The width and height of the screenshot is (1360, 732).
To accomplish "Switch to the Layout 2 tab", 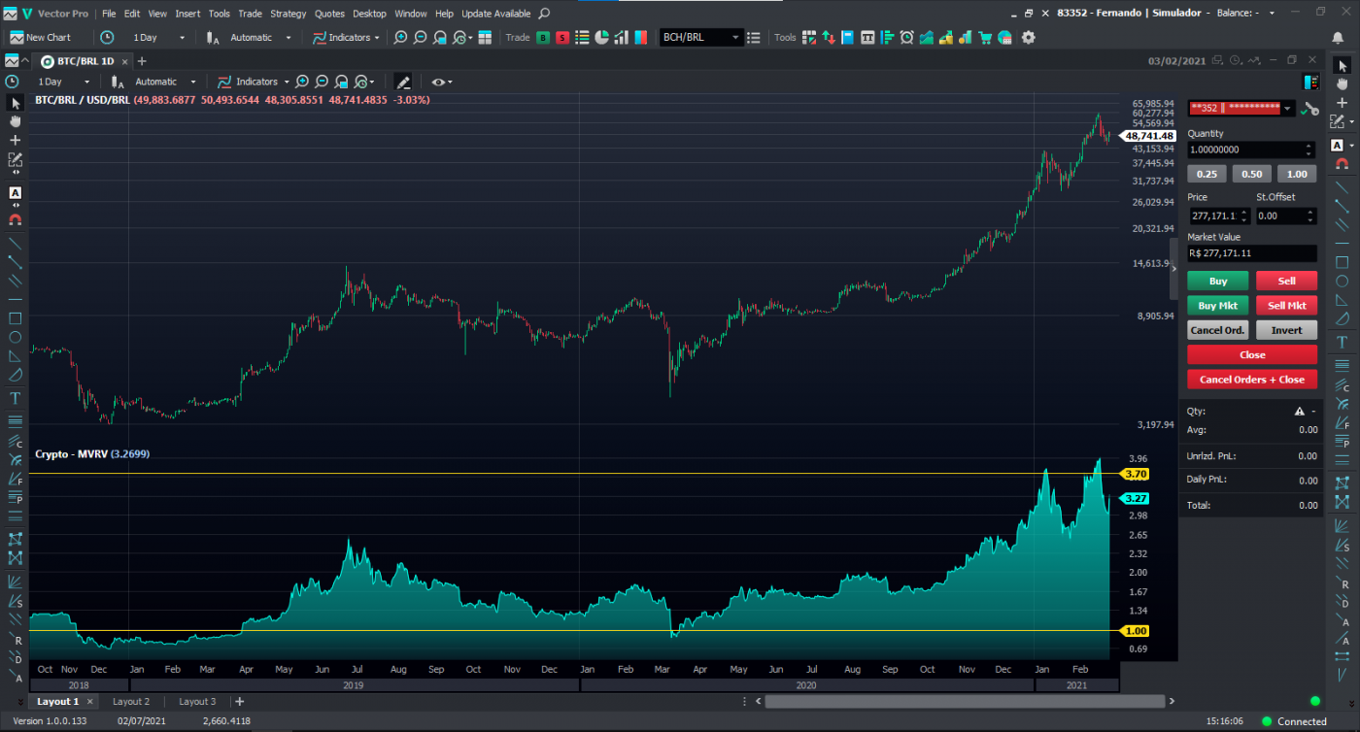I will (131, 701).
